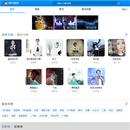Click artist name 廖梦心 under 萝莉精灵
This screenshot has width=130, height=130.
(75, 91)
